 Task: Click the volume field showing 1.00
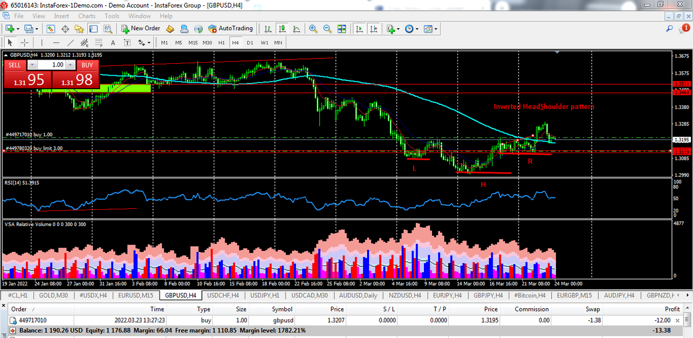click(x=51, y=65)
